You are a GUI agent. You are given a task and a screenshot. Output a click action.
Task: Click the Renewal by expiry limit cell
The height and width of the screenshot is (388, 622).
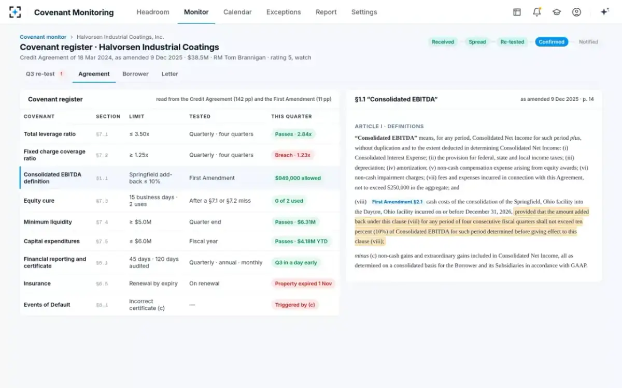[153, 283]
